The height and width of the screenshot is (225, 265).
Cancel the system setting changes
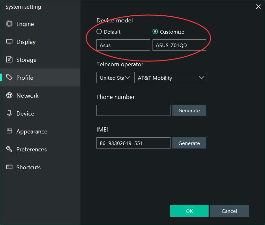[229, 211]
